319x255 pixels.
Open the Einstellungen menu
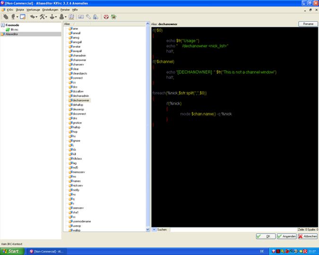pyautogui.click(x=50, y=9)
